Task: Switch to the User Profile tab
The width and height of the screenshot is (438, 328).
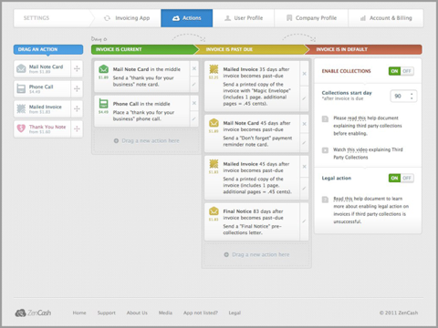Action: point(244,18)
